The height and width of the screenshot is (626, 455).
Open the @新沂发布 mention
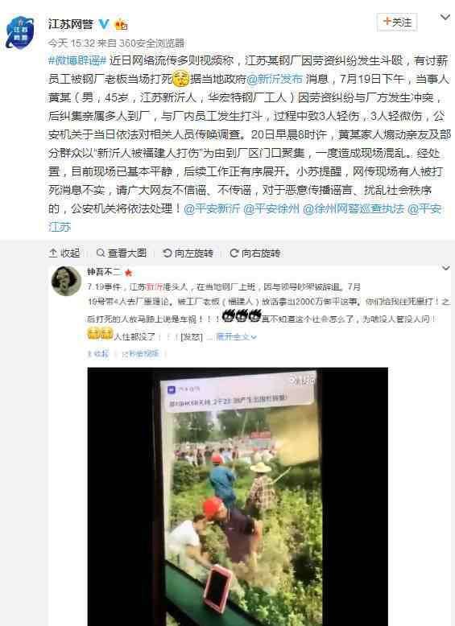pos(275,79)
